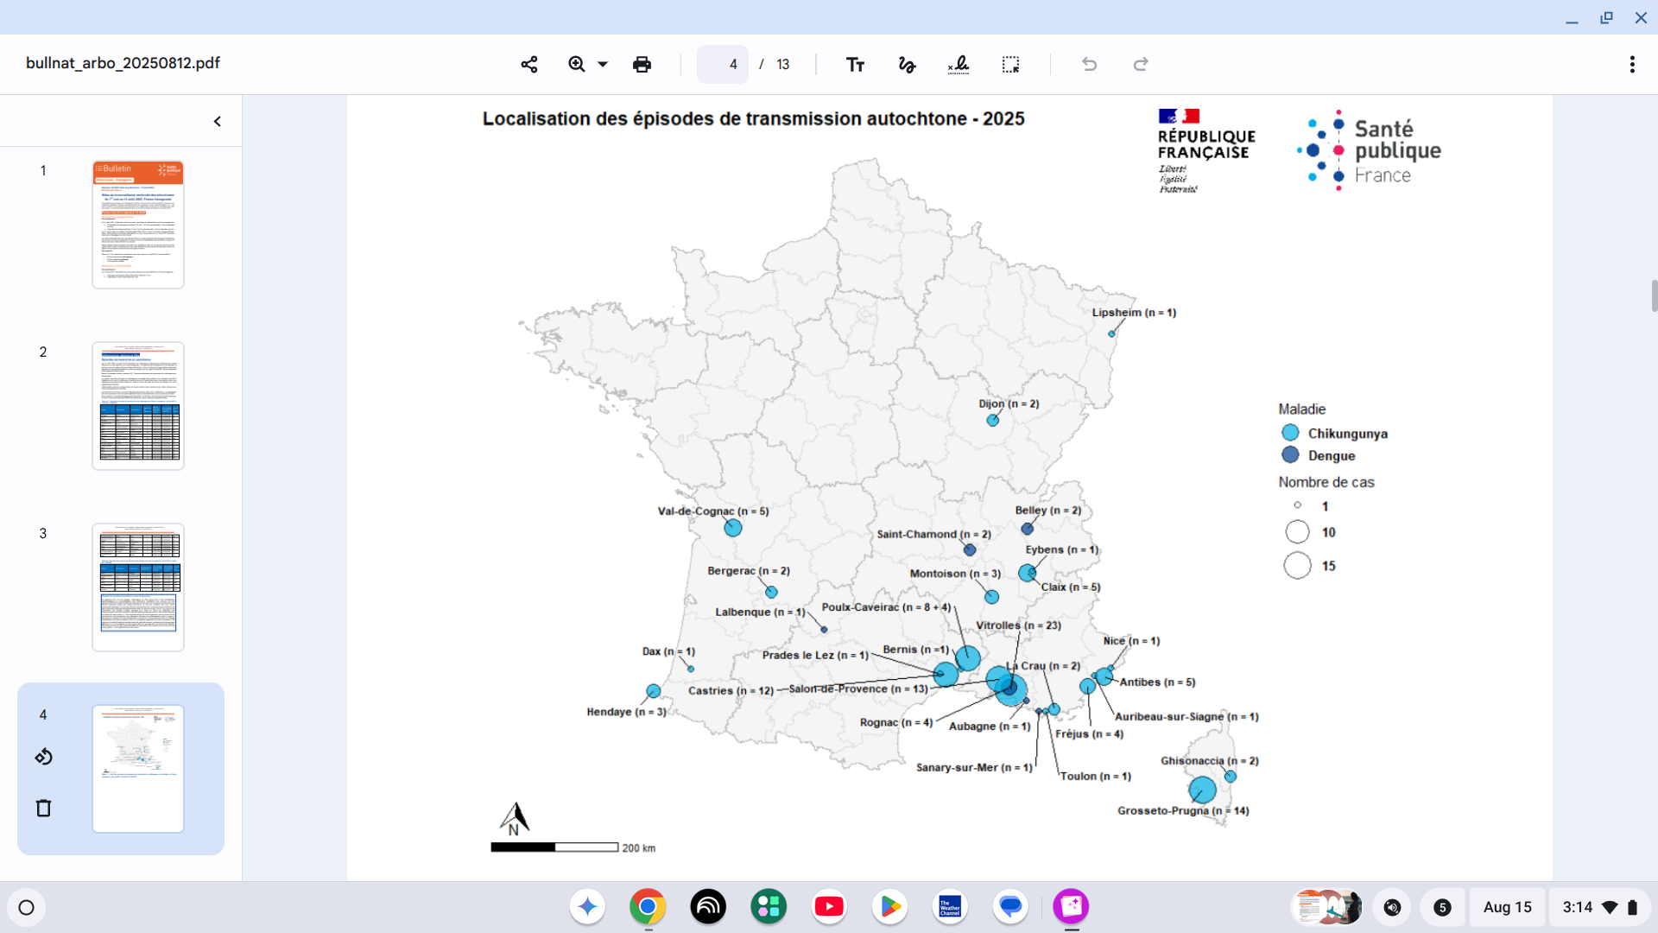Open the signature tool
The height and width of the screenshot is (933, 1658).
(959, 64)
